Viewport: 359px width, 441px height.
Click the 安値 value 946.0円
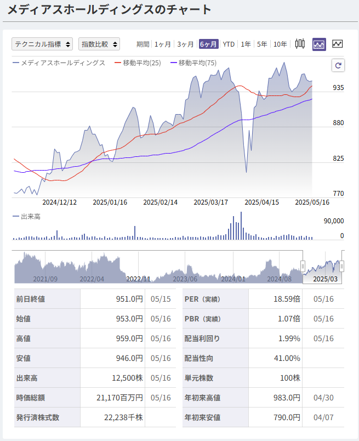tap(129, 358)
